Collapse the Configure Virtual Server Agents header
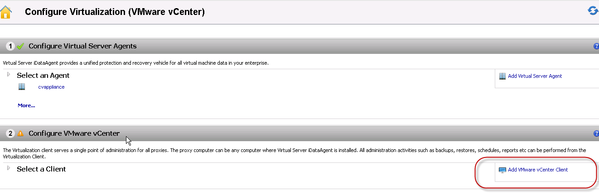The width and height of the screenshot is (599, 195). pyautogui.click(x=299, y=46)
